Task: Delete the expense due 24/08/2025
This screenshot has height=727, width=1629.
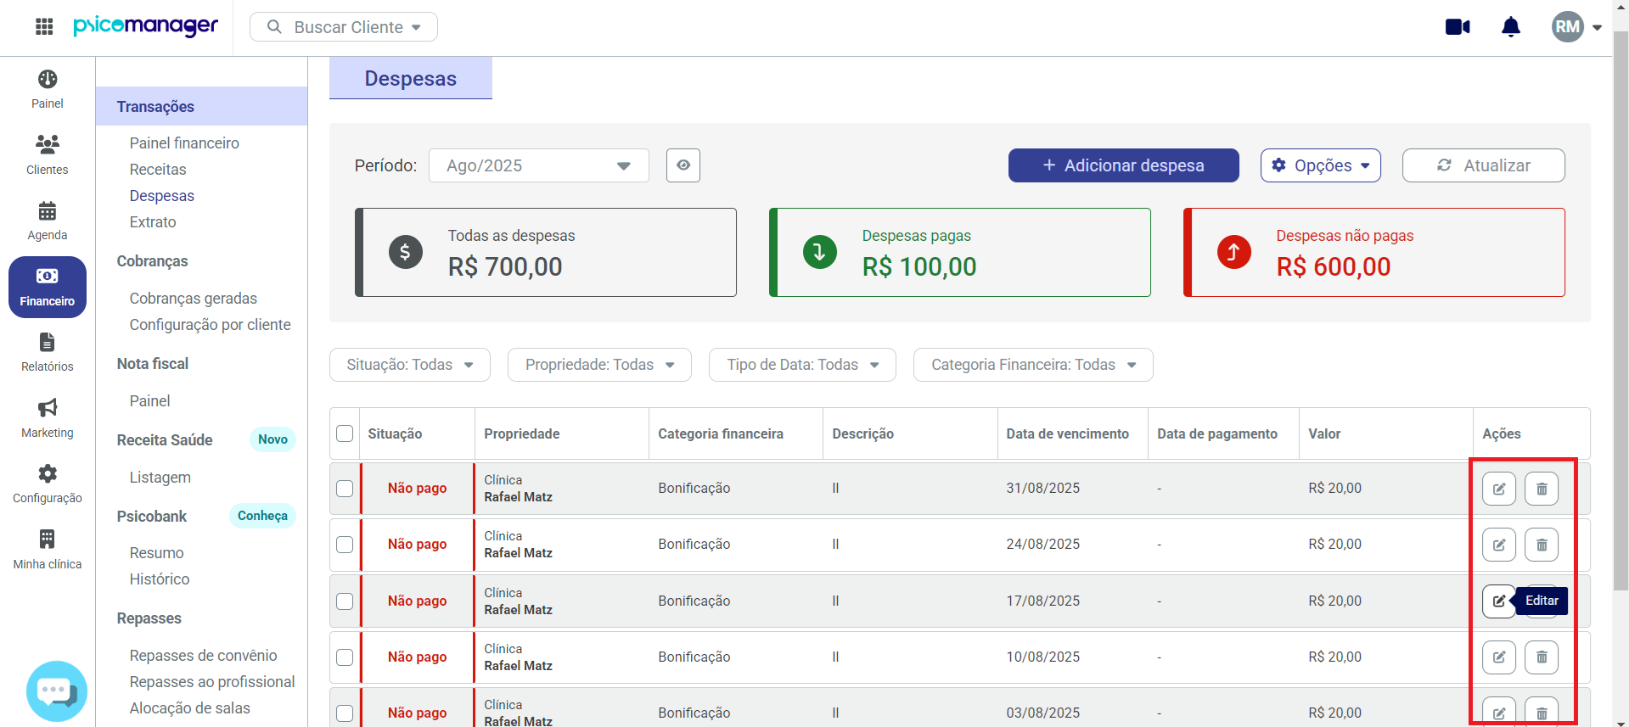Action: point(1542,545)
